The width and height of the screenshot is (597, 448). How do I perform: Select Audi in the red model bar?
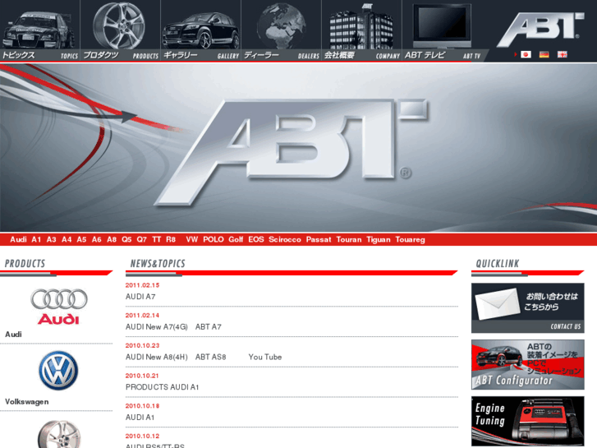point(18,239)
